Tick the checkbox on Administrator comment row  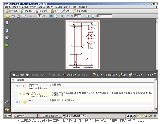click(x=20, y=86)
